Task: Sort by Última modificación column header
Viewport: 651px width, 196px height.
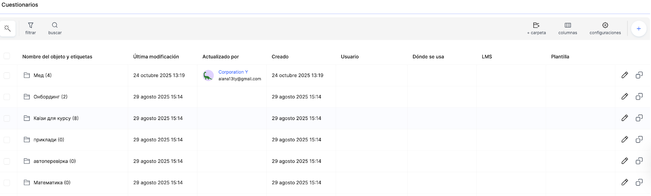Action: tap(156, 57)
